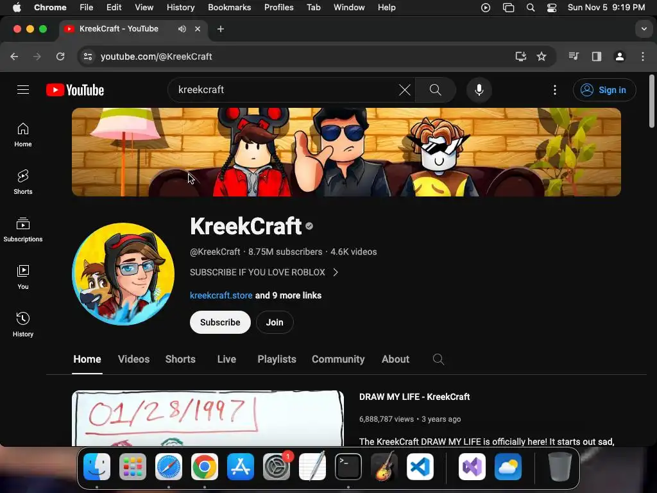Click the Join button
657x493 pixels.
(x=275, y=322)
